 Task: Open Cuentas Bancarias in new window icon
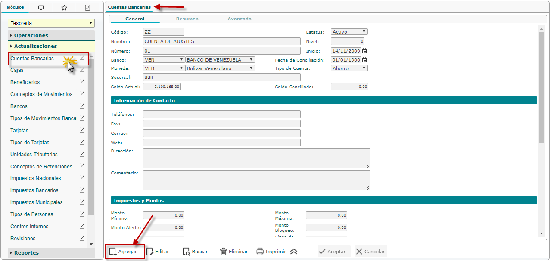pos(82,58)
